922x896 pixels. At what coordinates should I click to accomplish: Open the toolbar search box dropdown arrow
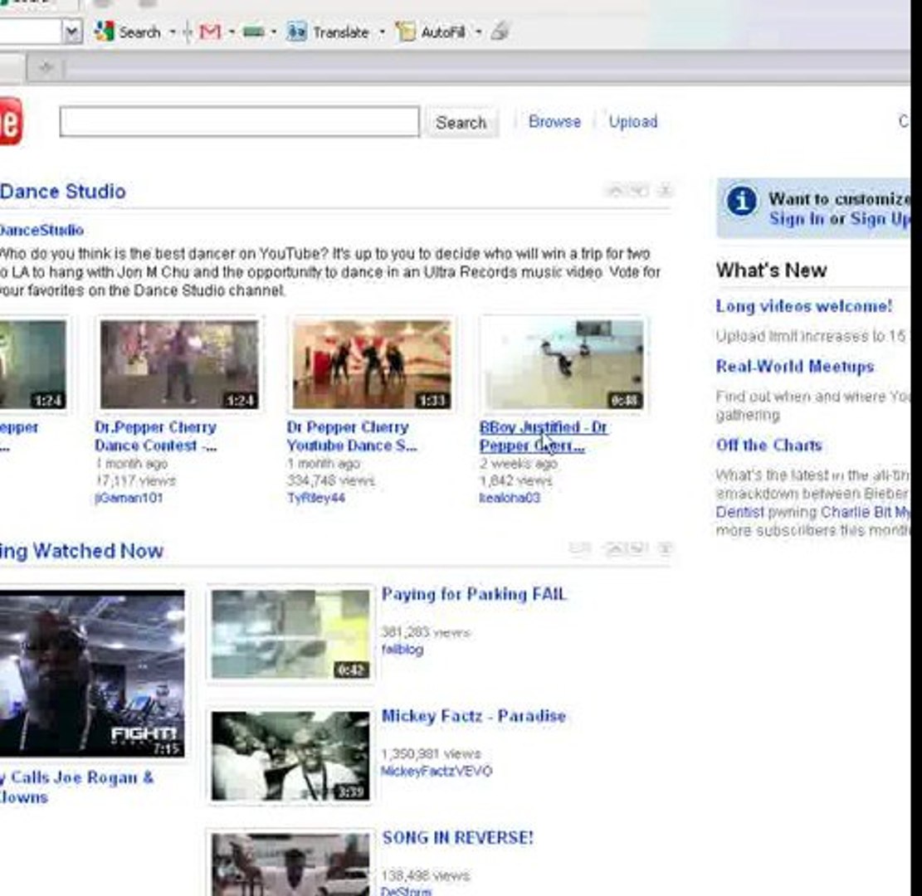click(x=72, y=32)
